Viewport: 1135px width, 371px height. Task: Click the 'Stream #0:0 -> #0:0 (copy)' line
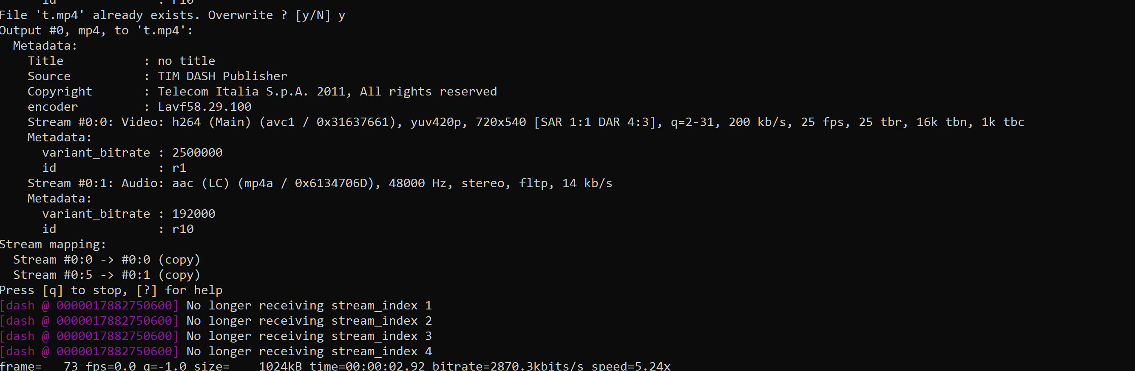pyautogui.click(x=107, y=260)
